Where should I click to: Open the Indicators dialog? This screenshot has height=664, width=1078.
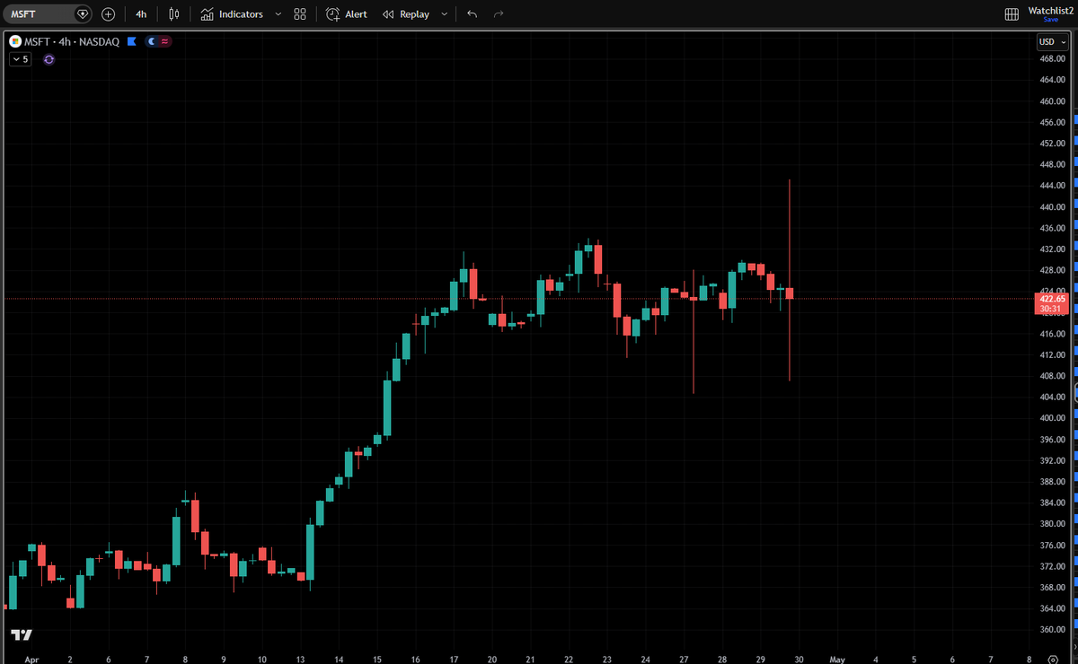point(232,14)
